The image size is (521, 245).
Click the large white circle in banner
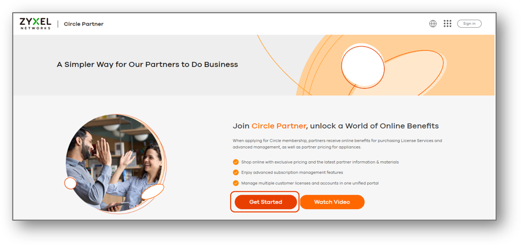[x=363, y=68]
